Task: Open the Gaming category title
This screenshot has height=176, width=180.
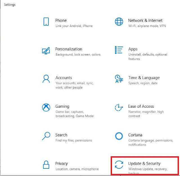Action: tap(62, 107)
